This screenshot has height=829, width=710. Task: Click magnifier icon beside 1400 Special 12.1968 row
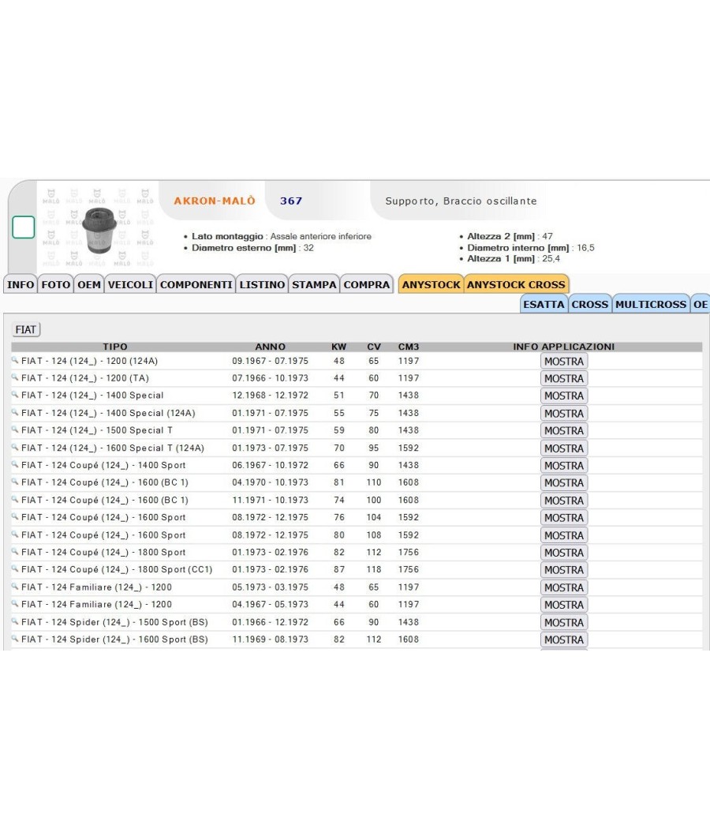pyautogui.click(x=15, y=395)
